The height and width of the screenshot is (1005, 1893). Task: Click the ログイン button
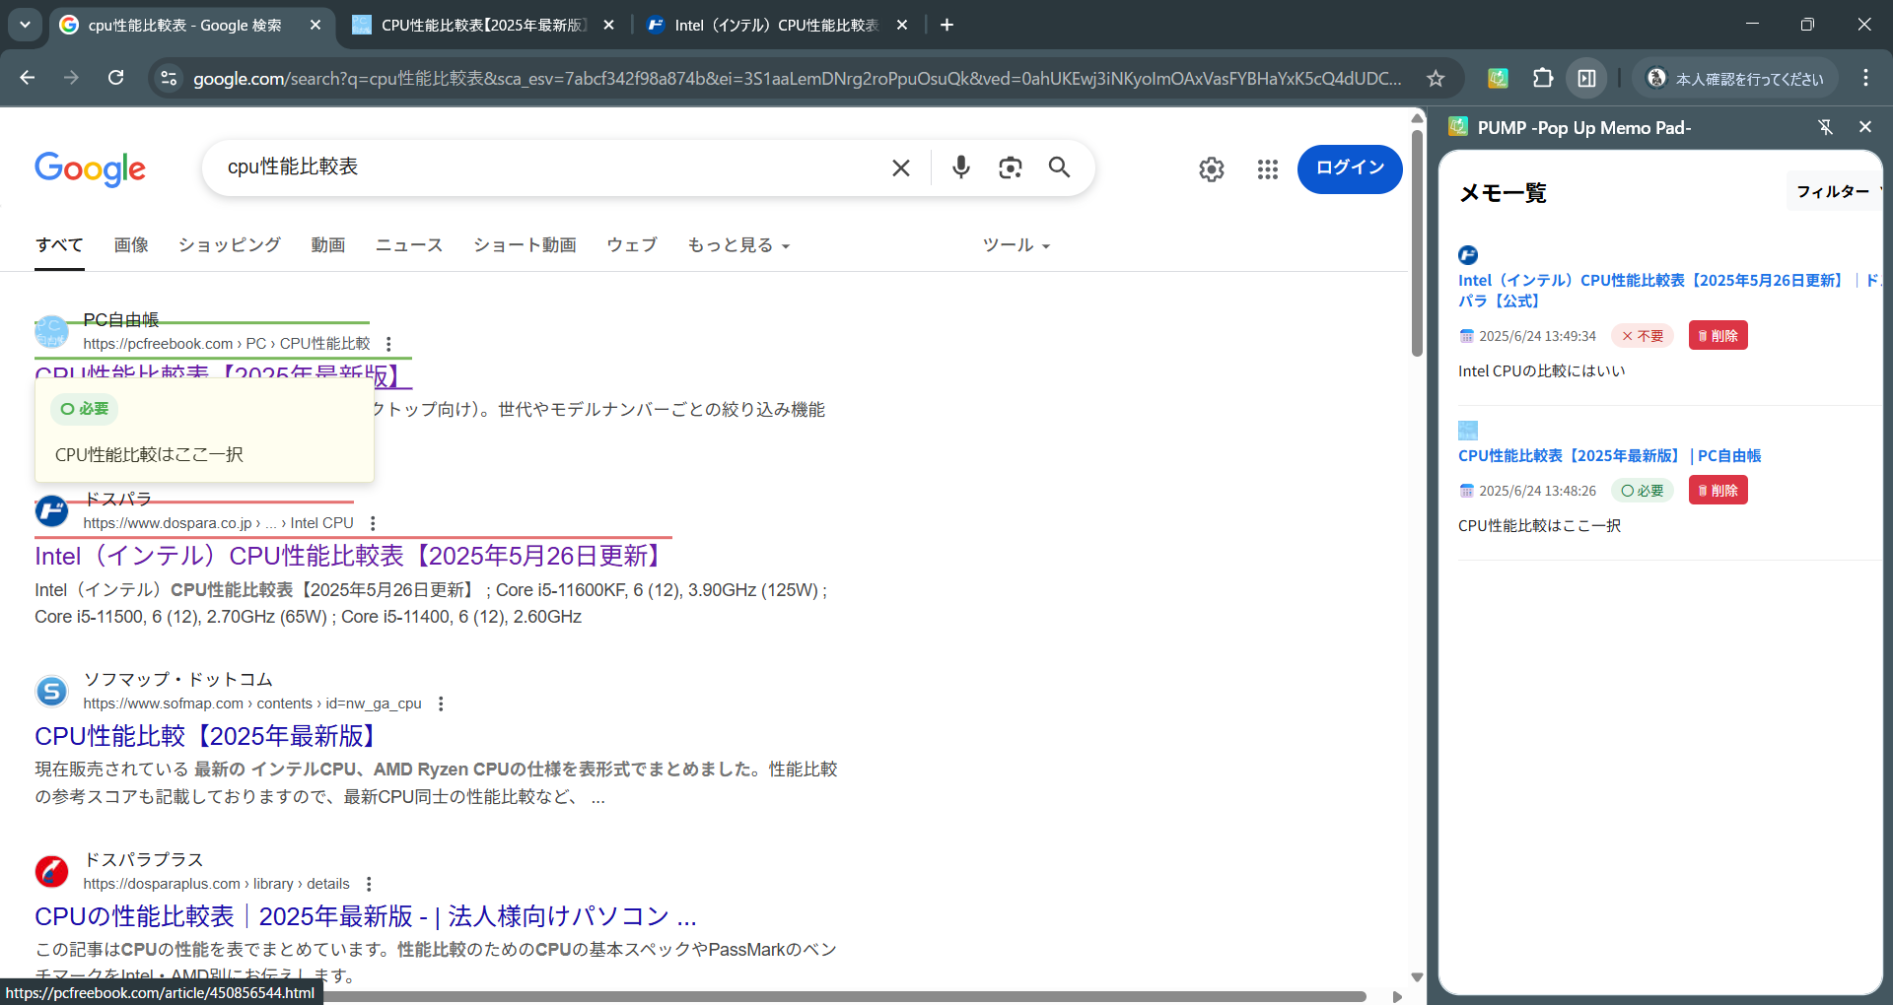pyautogui.click(x=1350, y=168)
